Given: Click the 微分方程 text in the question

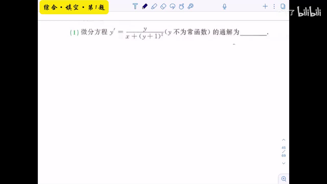Looking at the screenshot, I should click(x=94, y=32).
